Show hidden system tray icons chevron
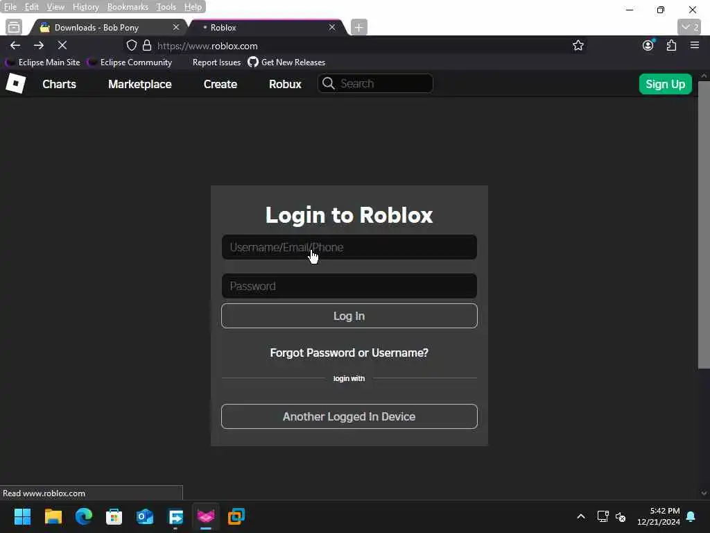The image size is (710, 533). coord(581,516)
